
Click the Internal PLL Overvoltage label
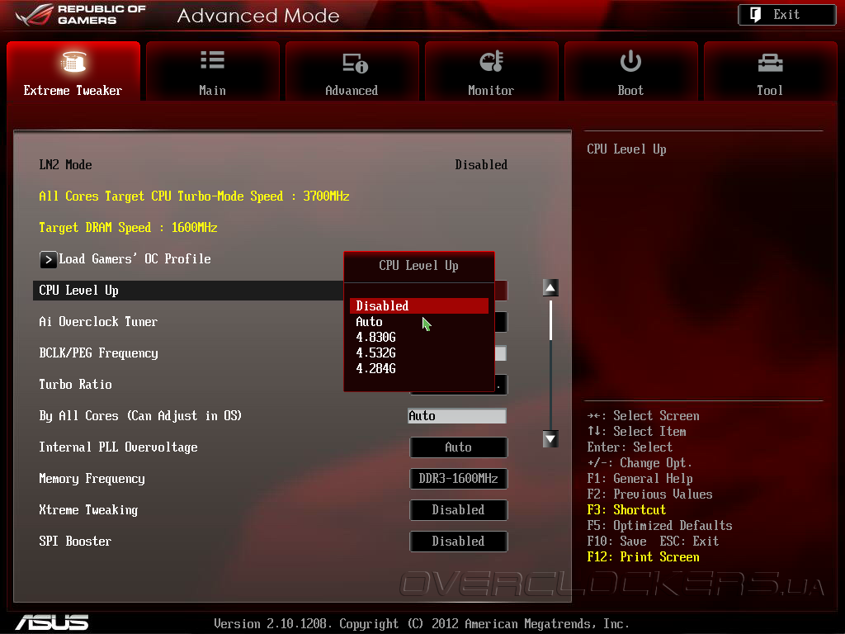tap(119, 447)
